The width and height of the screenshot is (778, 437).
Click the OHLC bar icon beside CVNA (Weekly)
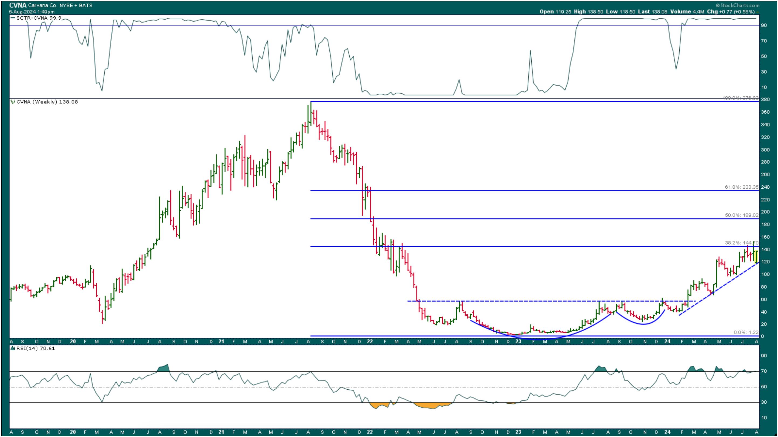coord(13,102)
